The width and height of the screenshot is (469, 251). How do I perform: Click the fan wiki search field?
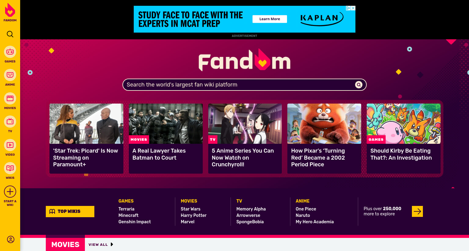pos(244,85)
